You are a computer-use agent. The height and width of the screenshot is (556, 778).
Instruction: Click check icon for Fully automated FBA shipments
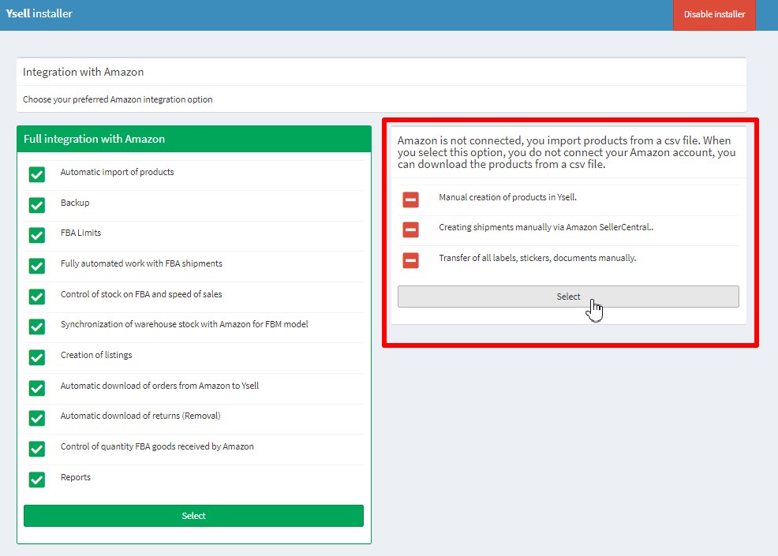pyautogui.click(x=37, y=266)
